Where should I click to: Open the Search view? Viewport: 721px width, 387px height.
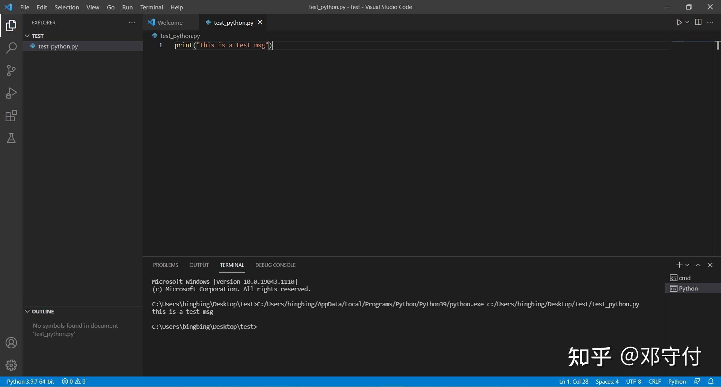11,48
